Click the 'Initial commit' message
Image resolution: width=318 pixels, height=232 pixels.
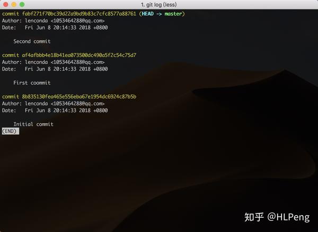click(x=33, y=124)
